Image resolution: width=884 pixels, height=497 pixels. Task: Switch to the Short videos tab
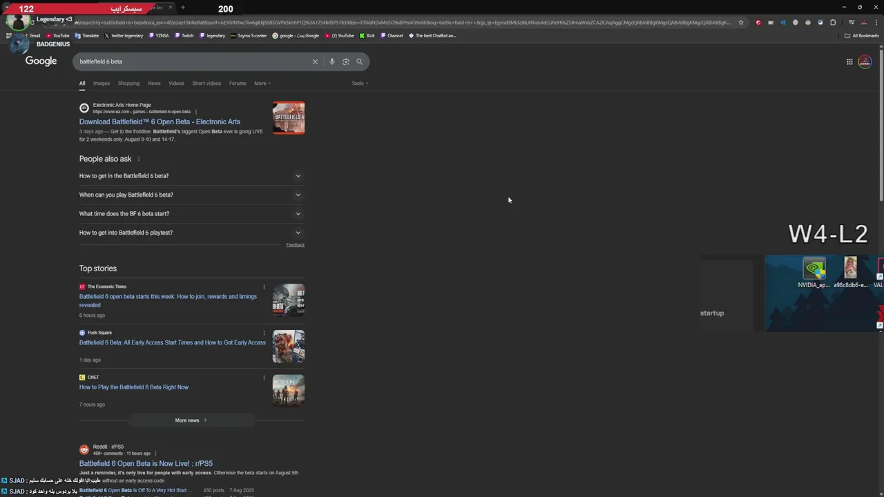206,84
